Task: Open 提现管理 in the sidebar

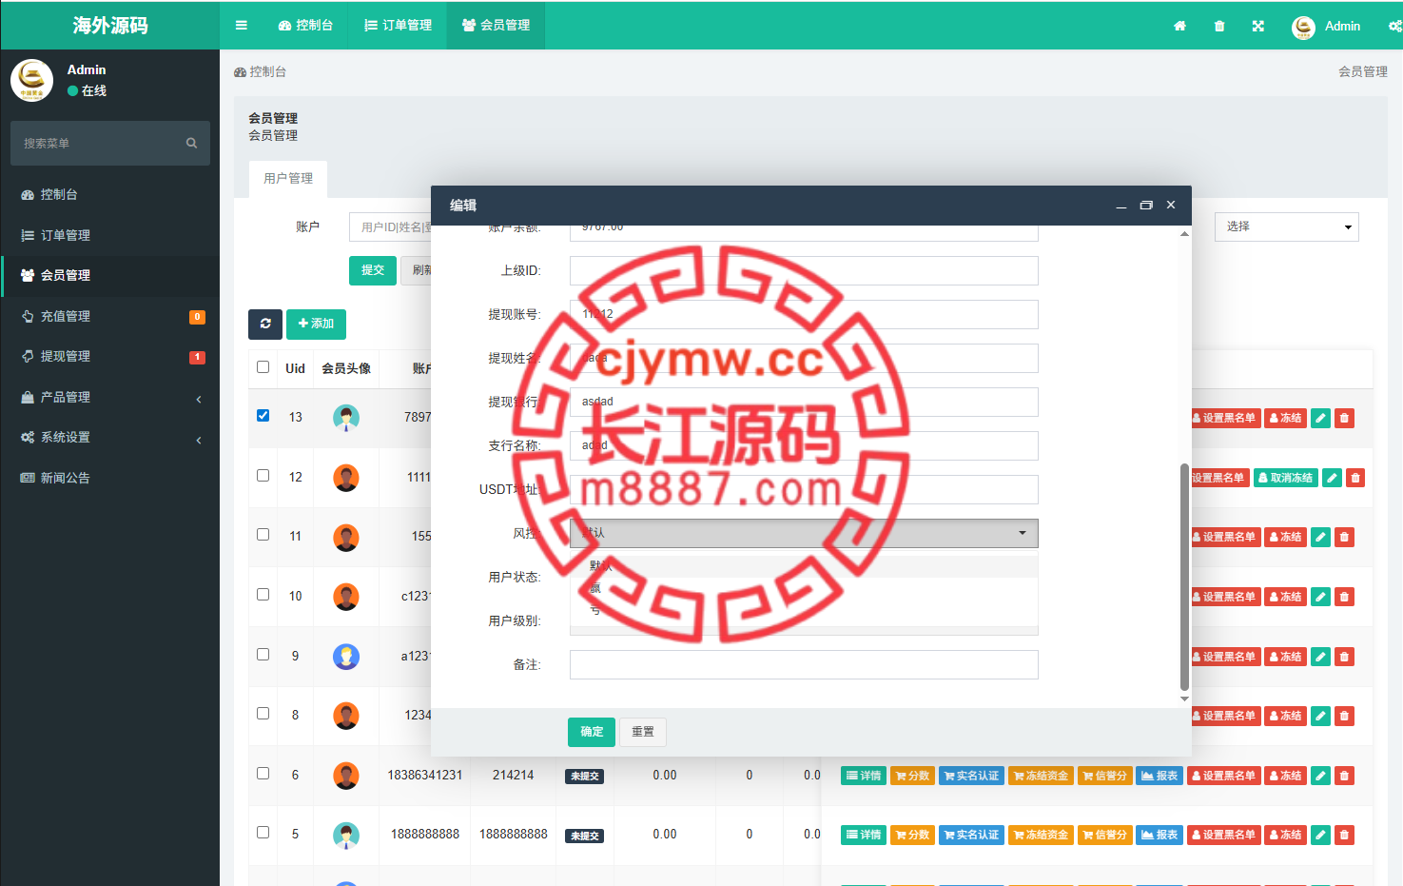Action: [x=110, y=356]
